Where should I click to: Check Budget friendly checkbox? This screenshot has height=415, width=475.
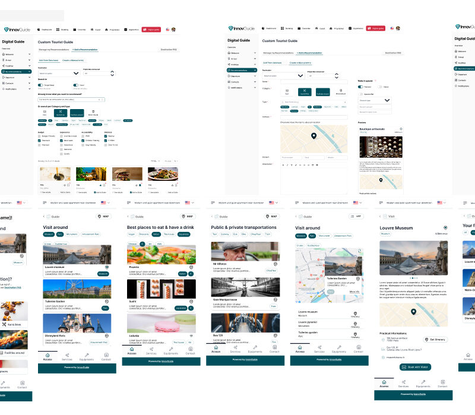[39, 136]
